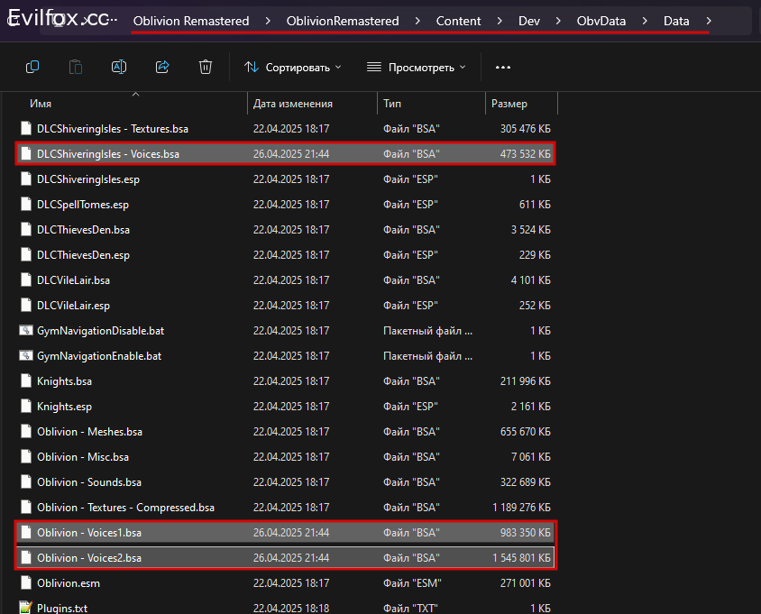Image resolution: width=761 pixels, height=614 pixels.
Task: Select DLCShiveringIsles - Textures.bsa file
Action: pyautogui.click(x=286, y=129)
